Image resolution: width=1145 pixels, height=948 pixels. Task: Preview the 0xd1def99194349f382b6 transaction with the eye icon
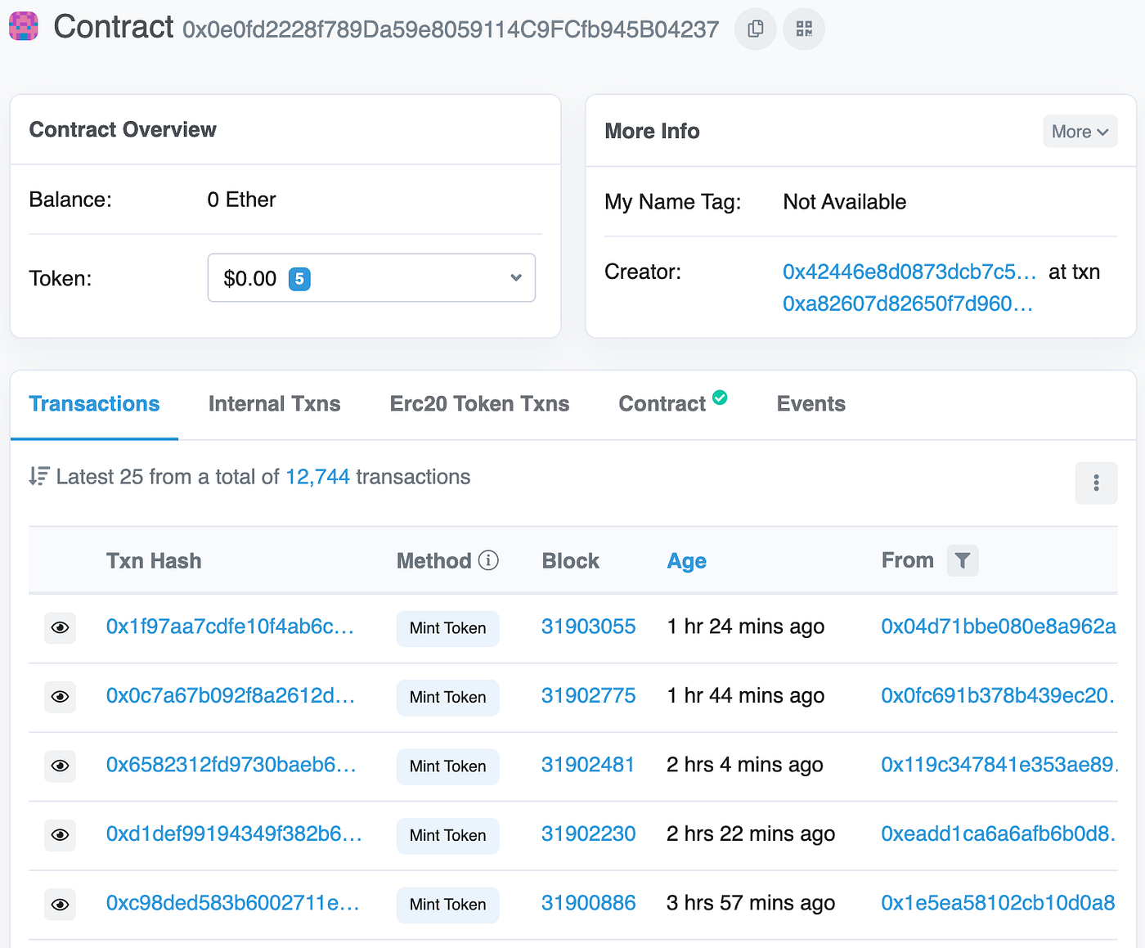60,835
